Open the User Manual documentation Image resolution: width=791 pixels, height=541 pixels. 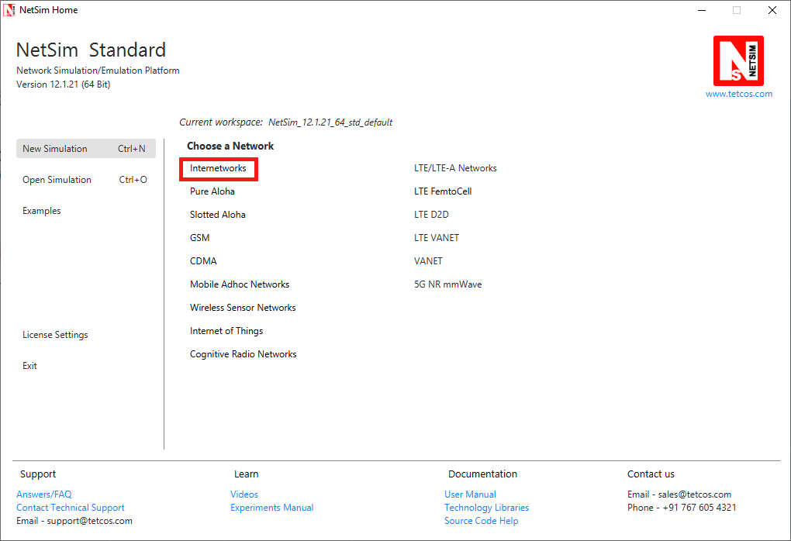tap(470, 494)
